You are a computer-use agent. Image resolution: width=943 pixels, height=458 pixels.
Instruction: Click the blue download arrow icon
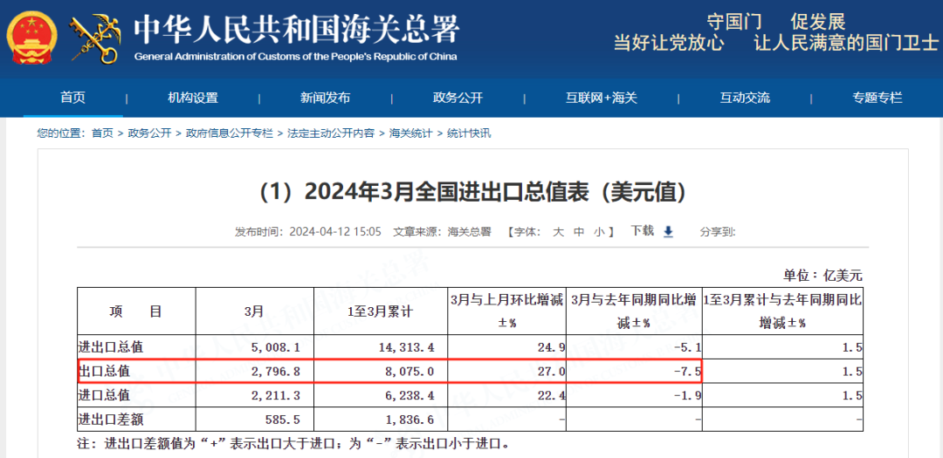click(668, 231)
